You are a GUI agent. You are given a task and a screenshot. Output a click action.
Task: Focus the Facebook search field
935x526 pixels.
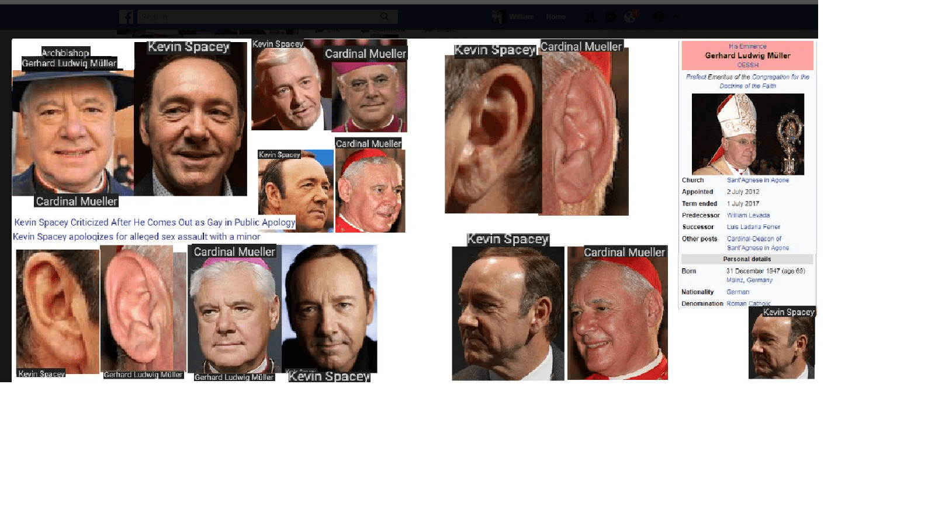point(257,17)
